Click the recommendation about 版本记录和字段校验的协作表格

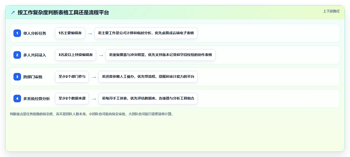(160, 55)
